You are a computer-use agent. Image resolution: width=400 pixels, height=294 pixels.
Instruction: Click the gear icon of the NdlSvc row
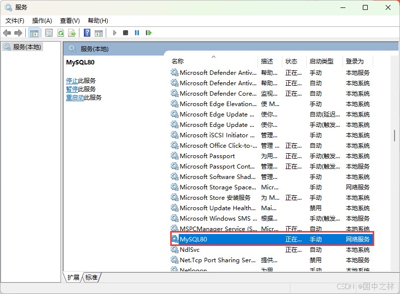175,249
